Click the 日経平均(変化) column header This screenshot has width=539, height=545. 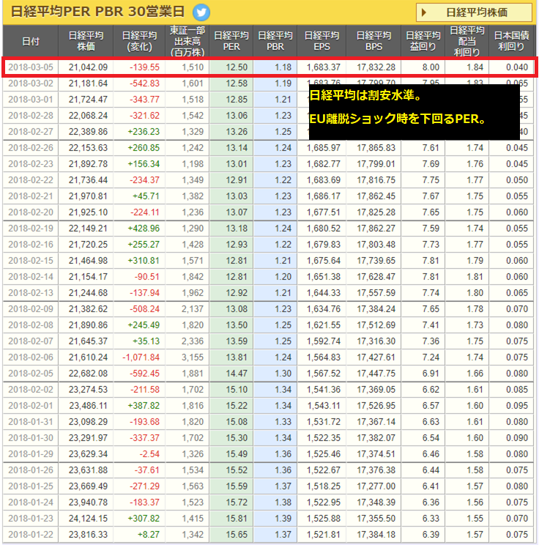point(139,41)
